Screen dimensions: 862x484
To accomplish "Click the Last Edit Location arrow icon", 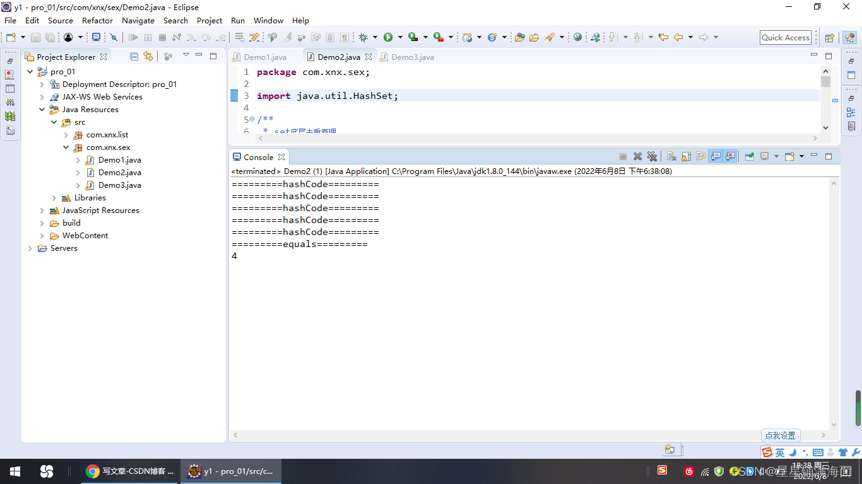I will coord(663,37).
